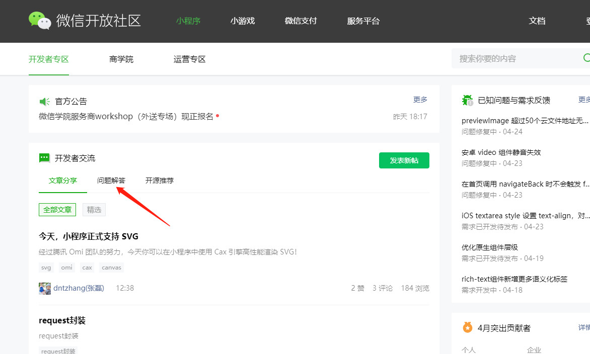Screen dimensions: 590x354
Task: Click the official announcement speaker icon
Action: click(44, 102)
